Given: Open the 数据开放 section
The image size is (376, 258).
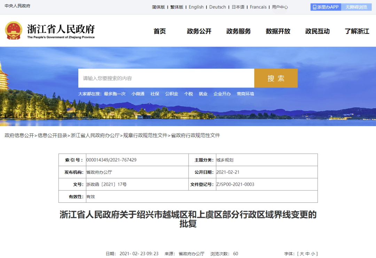Looking at the screenshot, I should click(278, 31).
